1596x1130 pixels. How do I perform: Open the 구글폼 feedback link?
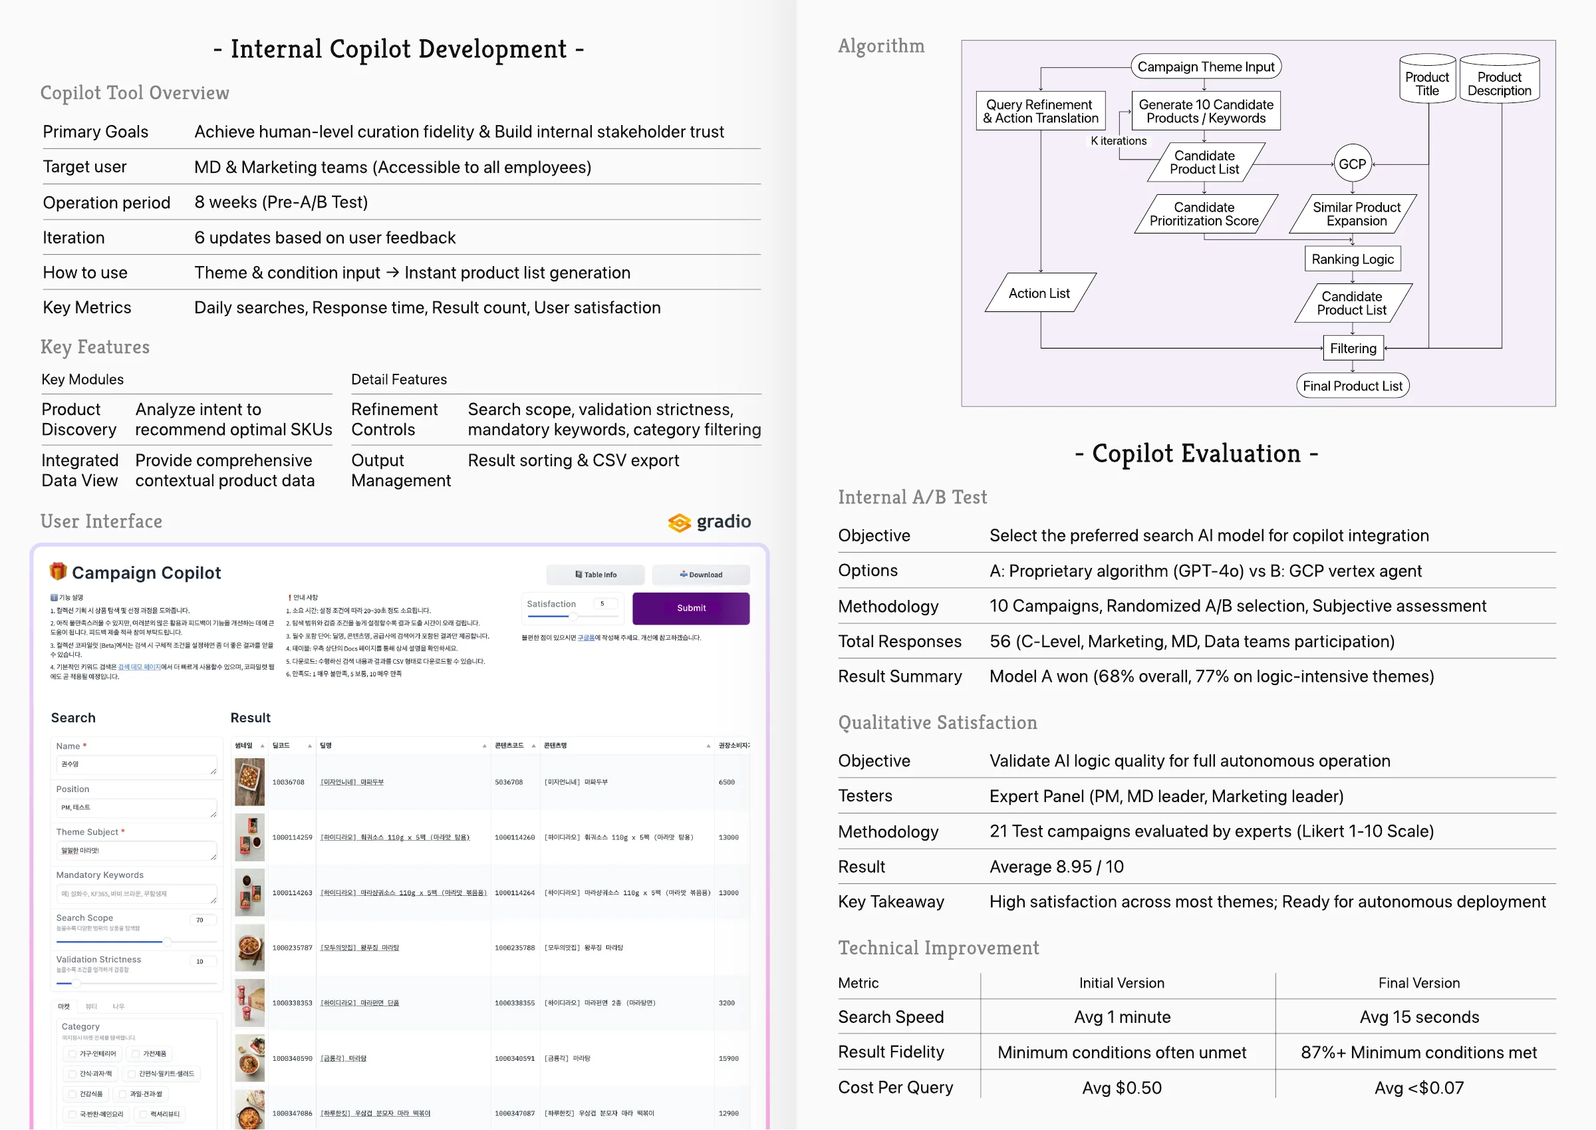[x=586, y=637]
